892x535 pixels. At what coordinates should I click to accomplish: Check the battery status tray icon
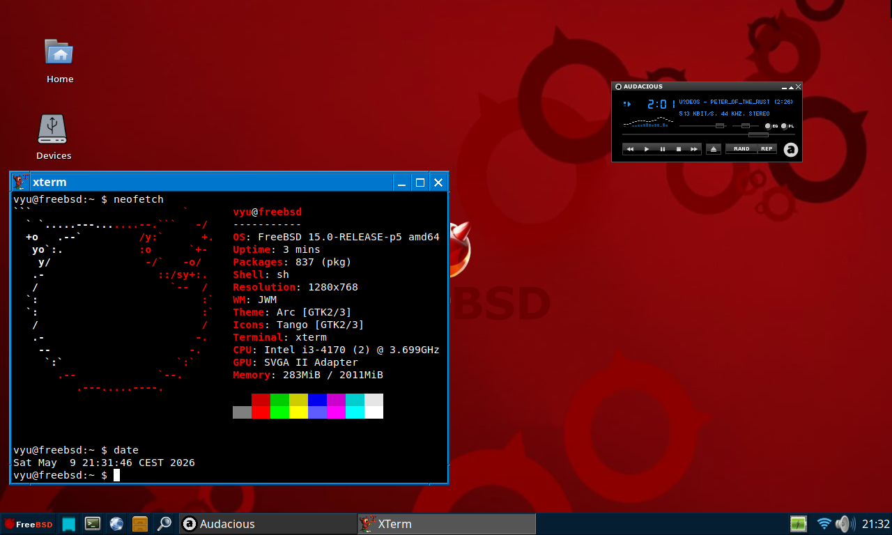(x=799, y=524)
